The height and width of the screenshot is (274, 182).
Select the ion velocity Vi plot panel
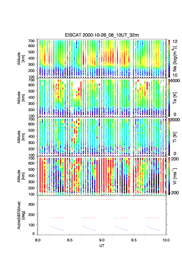point(102,176)
